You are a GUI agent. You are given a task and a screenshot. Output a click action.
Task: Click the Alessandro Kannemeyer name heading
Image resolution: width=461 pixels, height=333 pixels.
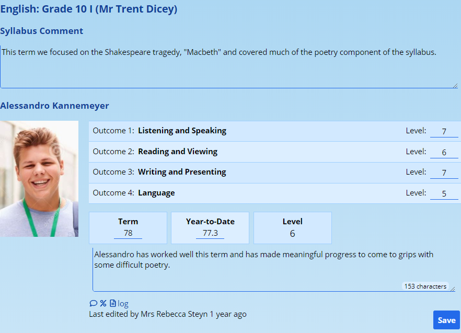coord(55,106)
